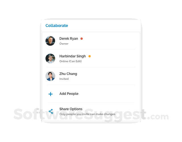The width and height of the screenshot is (182, 142).
Task: Click 'Only people you invite can make changes'
Action: coord(87,114)
